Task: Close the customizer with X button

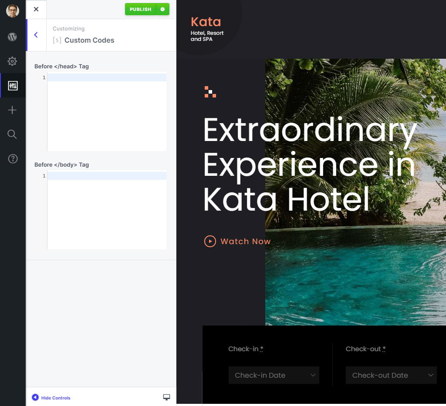Action: click(36, 9)
